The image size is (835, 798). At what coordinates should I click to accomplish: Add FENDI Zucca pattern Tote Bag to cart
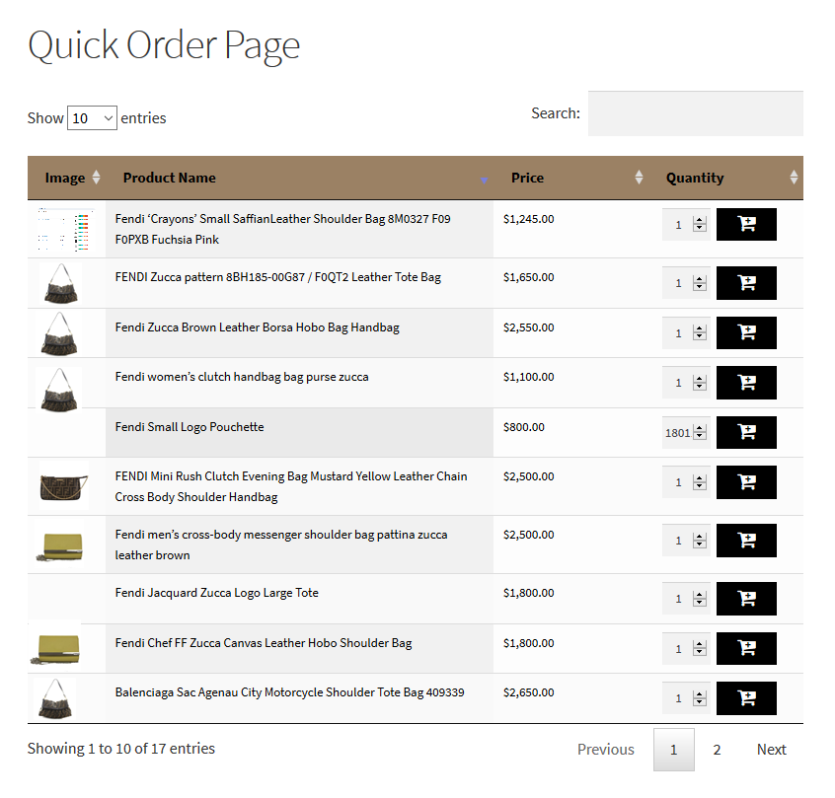(x=746, y=283)
